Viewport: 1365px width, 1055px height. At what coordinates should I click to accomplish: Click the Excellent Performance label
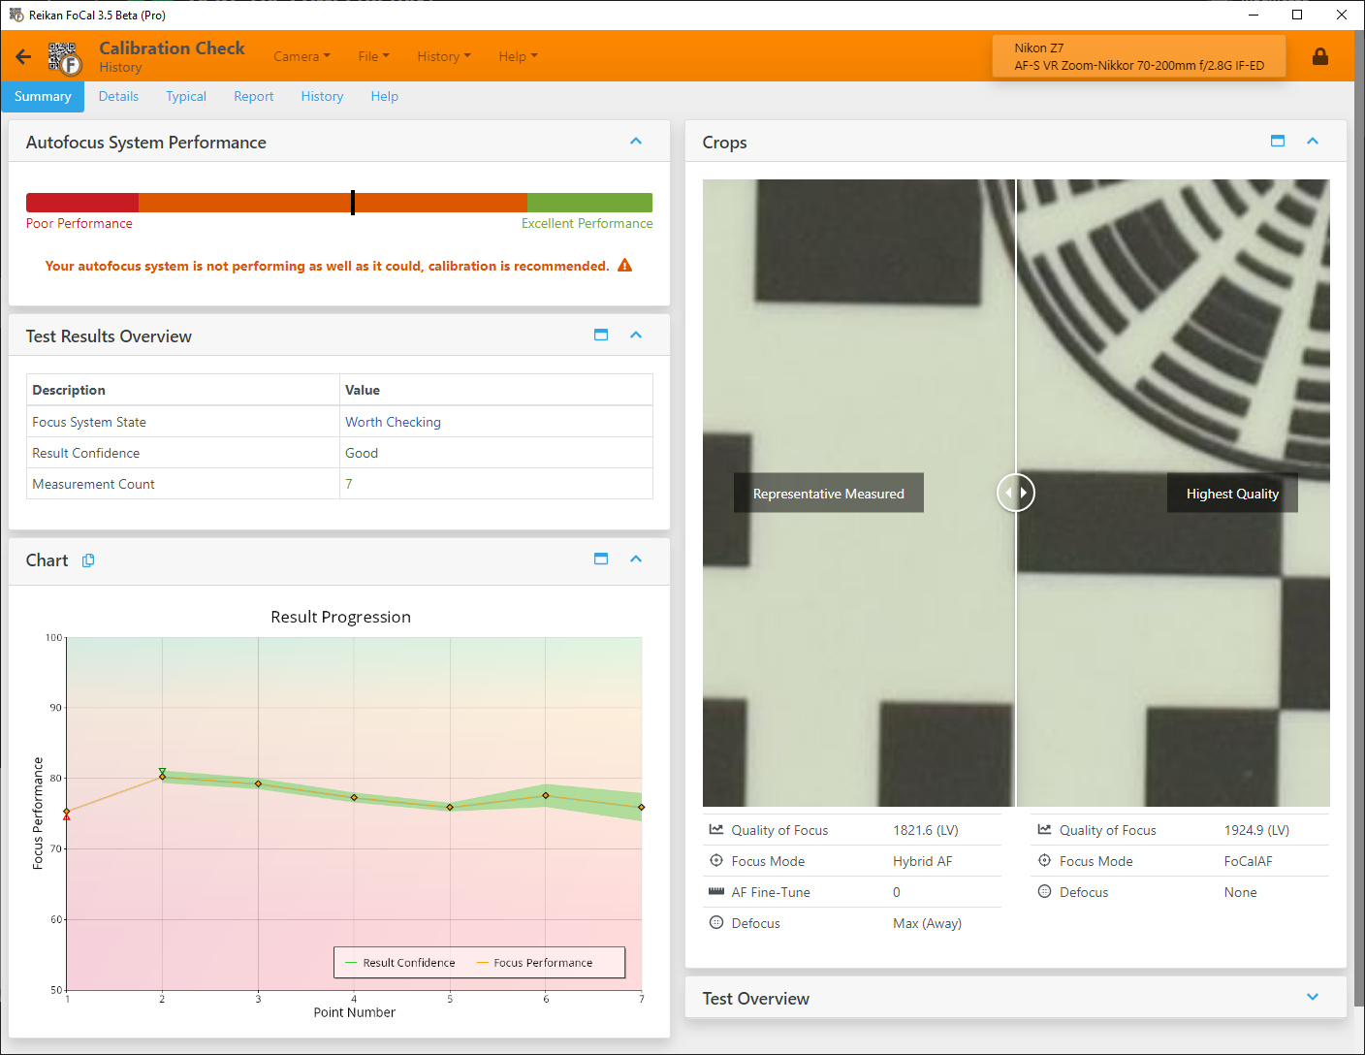click(x=587, y=223)
